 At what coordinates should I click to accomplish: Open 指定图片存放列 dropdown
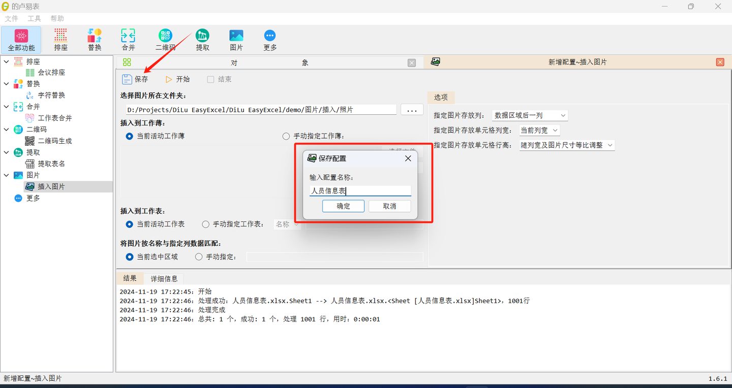[530, 116]
